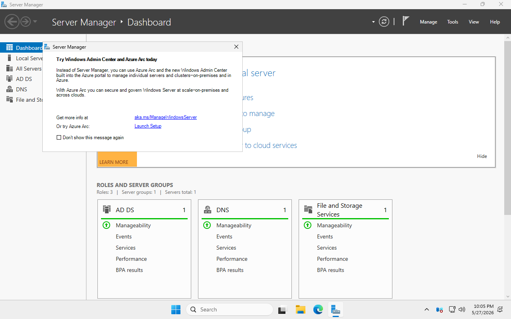The width and height of the screenshot is (511, 319).
Task: Select All Servers in the sidebar
Action: coord(22,69)
